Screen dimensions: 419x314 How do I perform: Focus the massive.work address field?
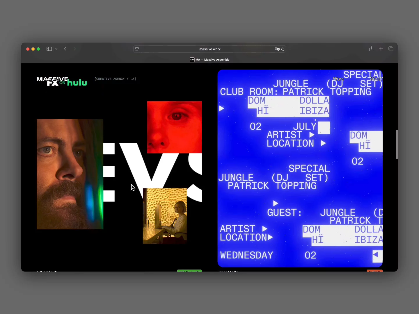(x=210, y=49)
